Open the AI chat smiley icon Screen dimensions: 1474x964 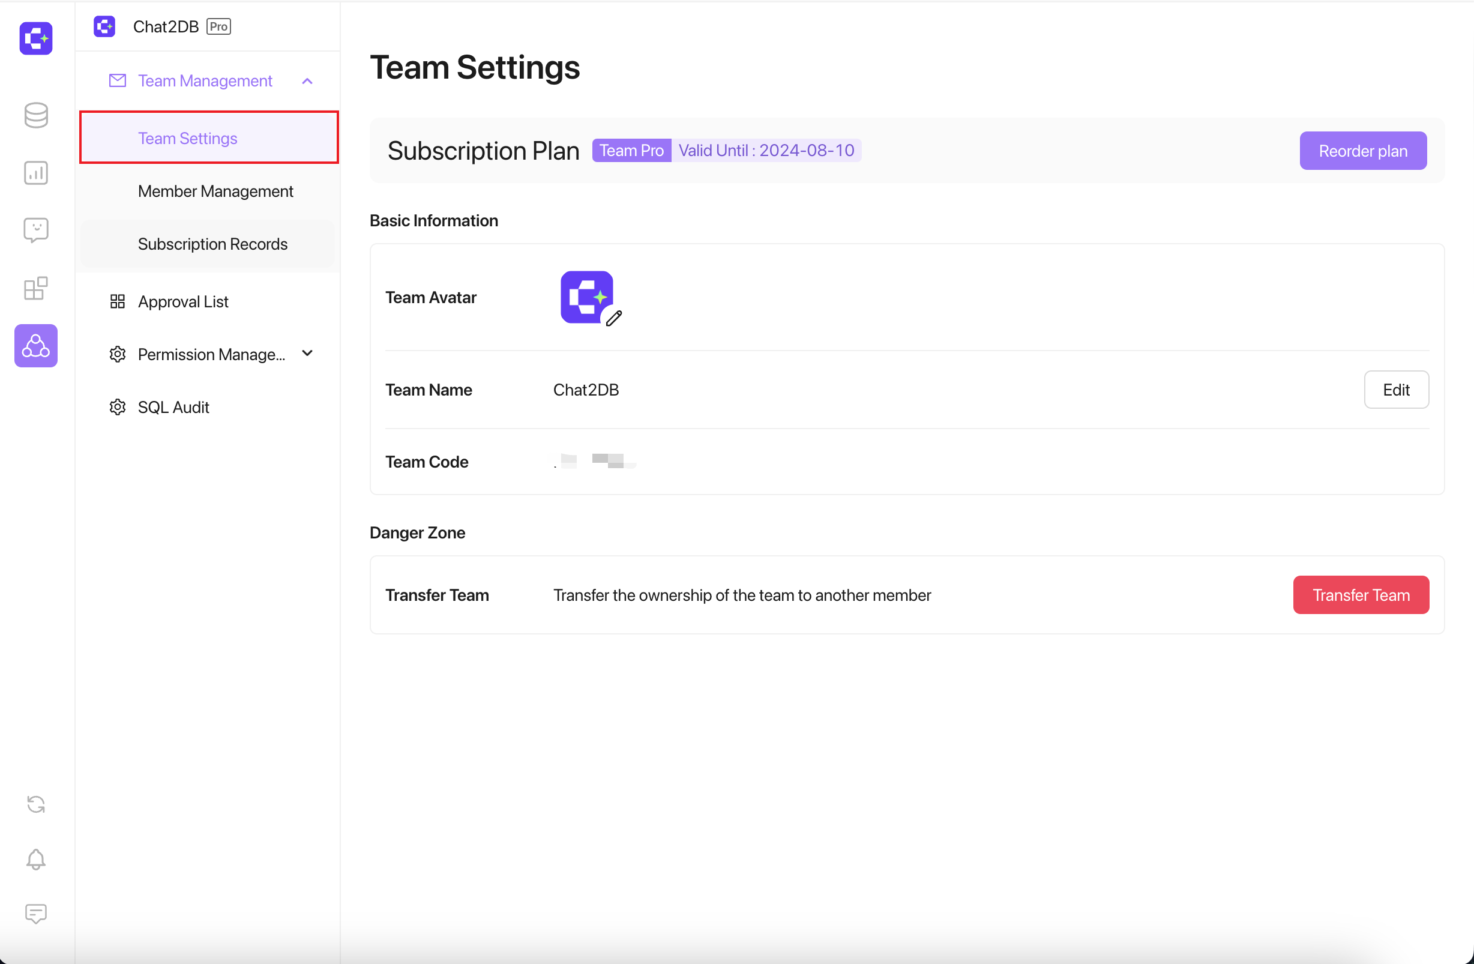36,230
